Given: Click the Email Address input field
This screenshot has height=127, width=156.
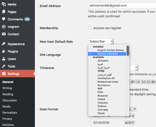Looking at the screenshot, I should tap(122, 5).
